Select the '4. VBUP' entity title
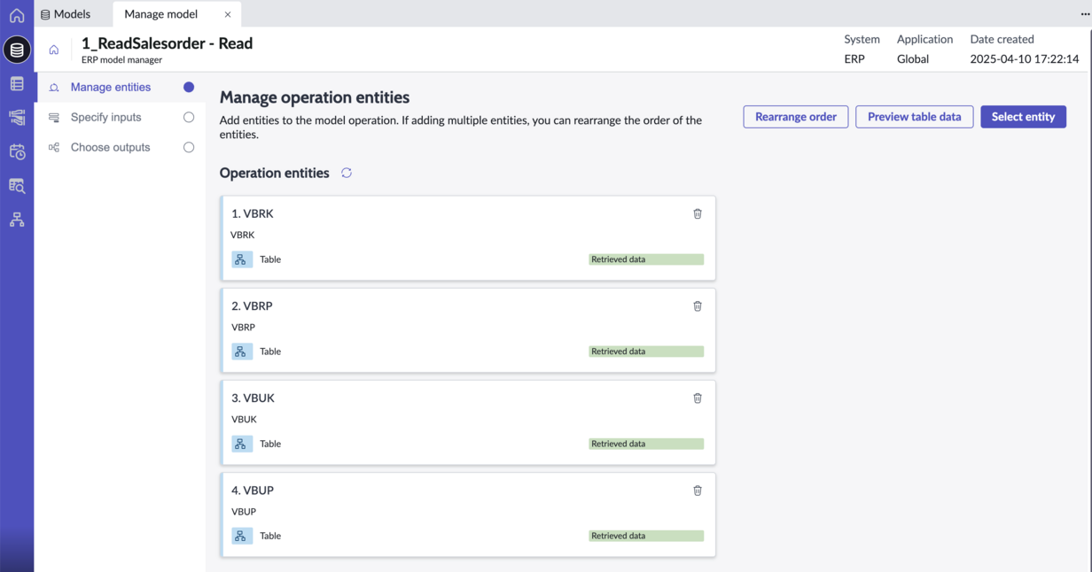The image size is (1092, 572). [x=253, y=490]
